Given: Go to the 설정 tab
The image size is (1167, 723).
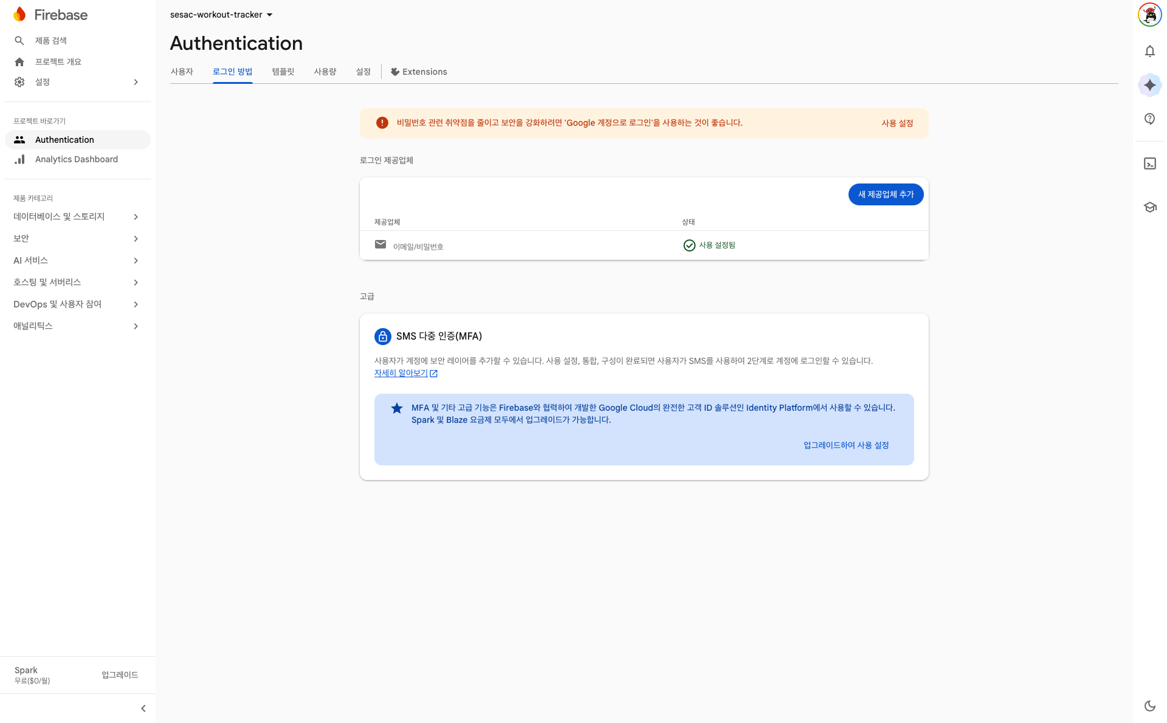Looking at the screenshot, I should 363,72.
